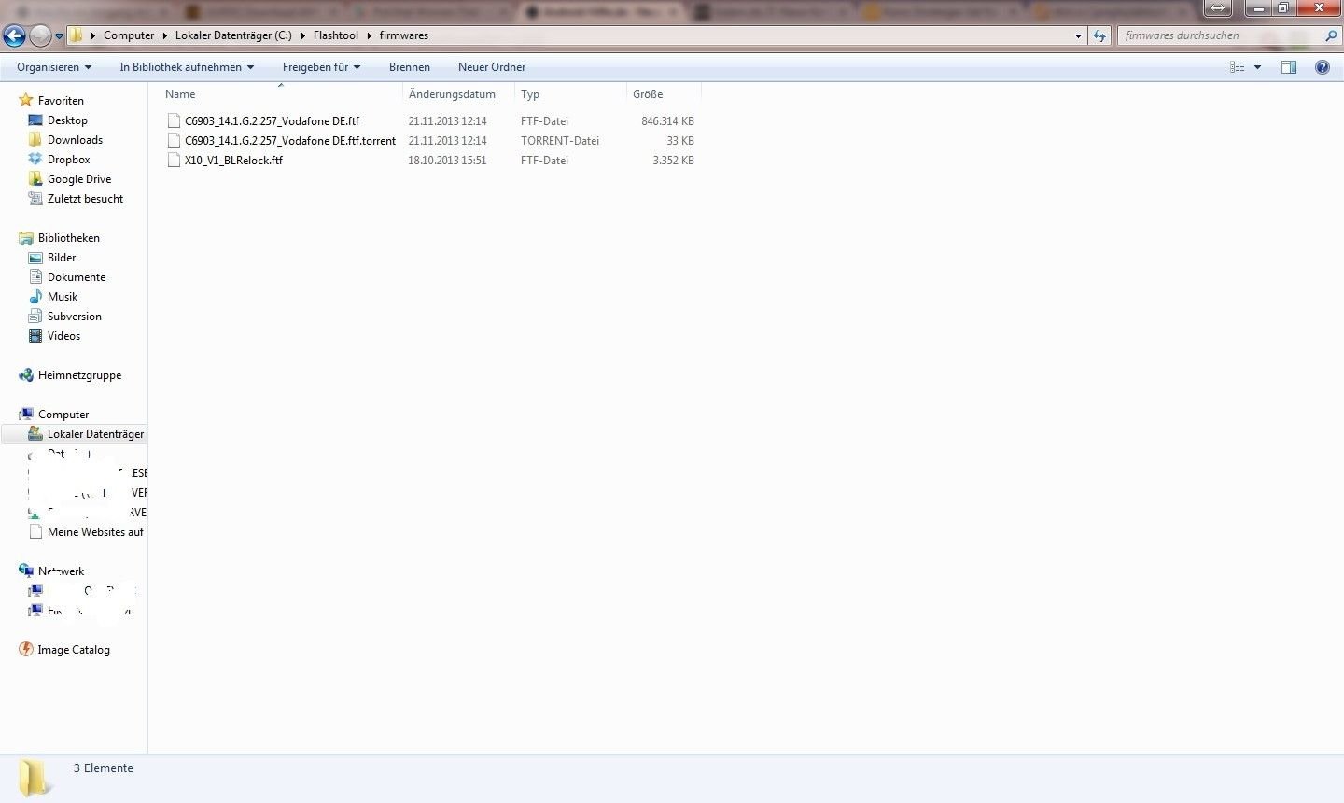
Task: Select Computer in the address breadcrumb
Action: point(129,35)
